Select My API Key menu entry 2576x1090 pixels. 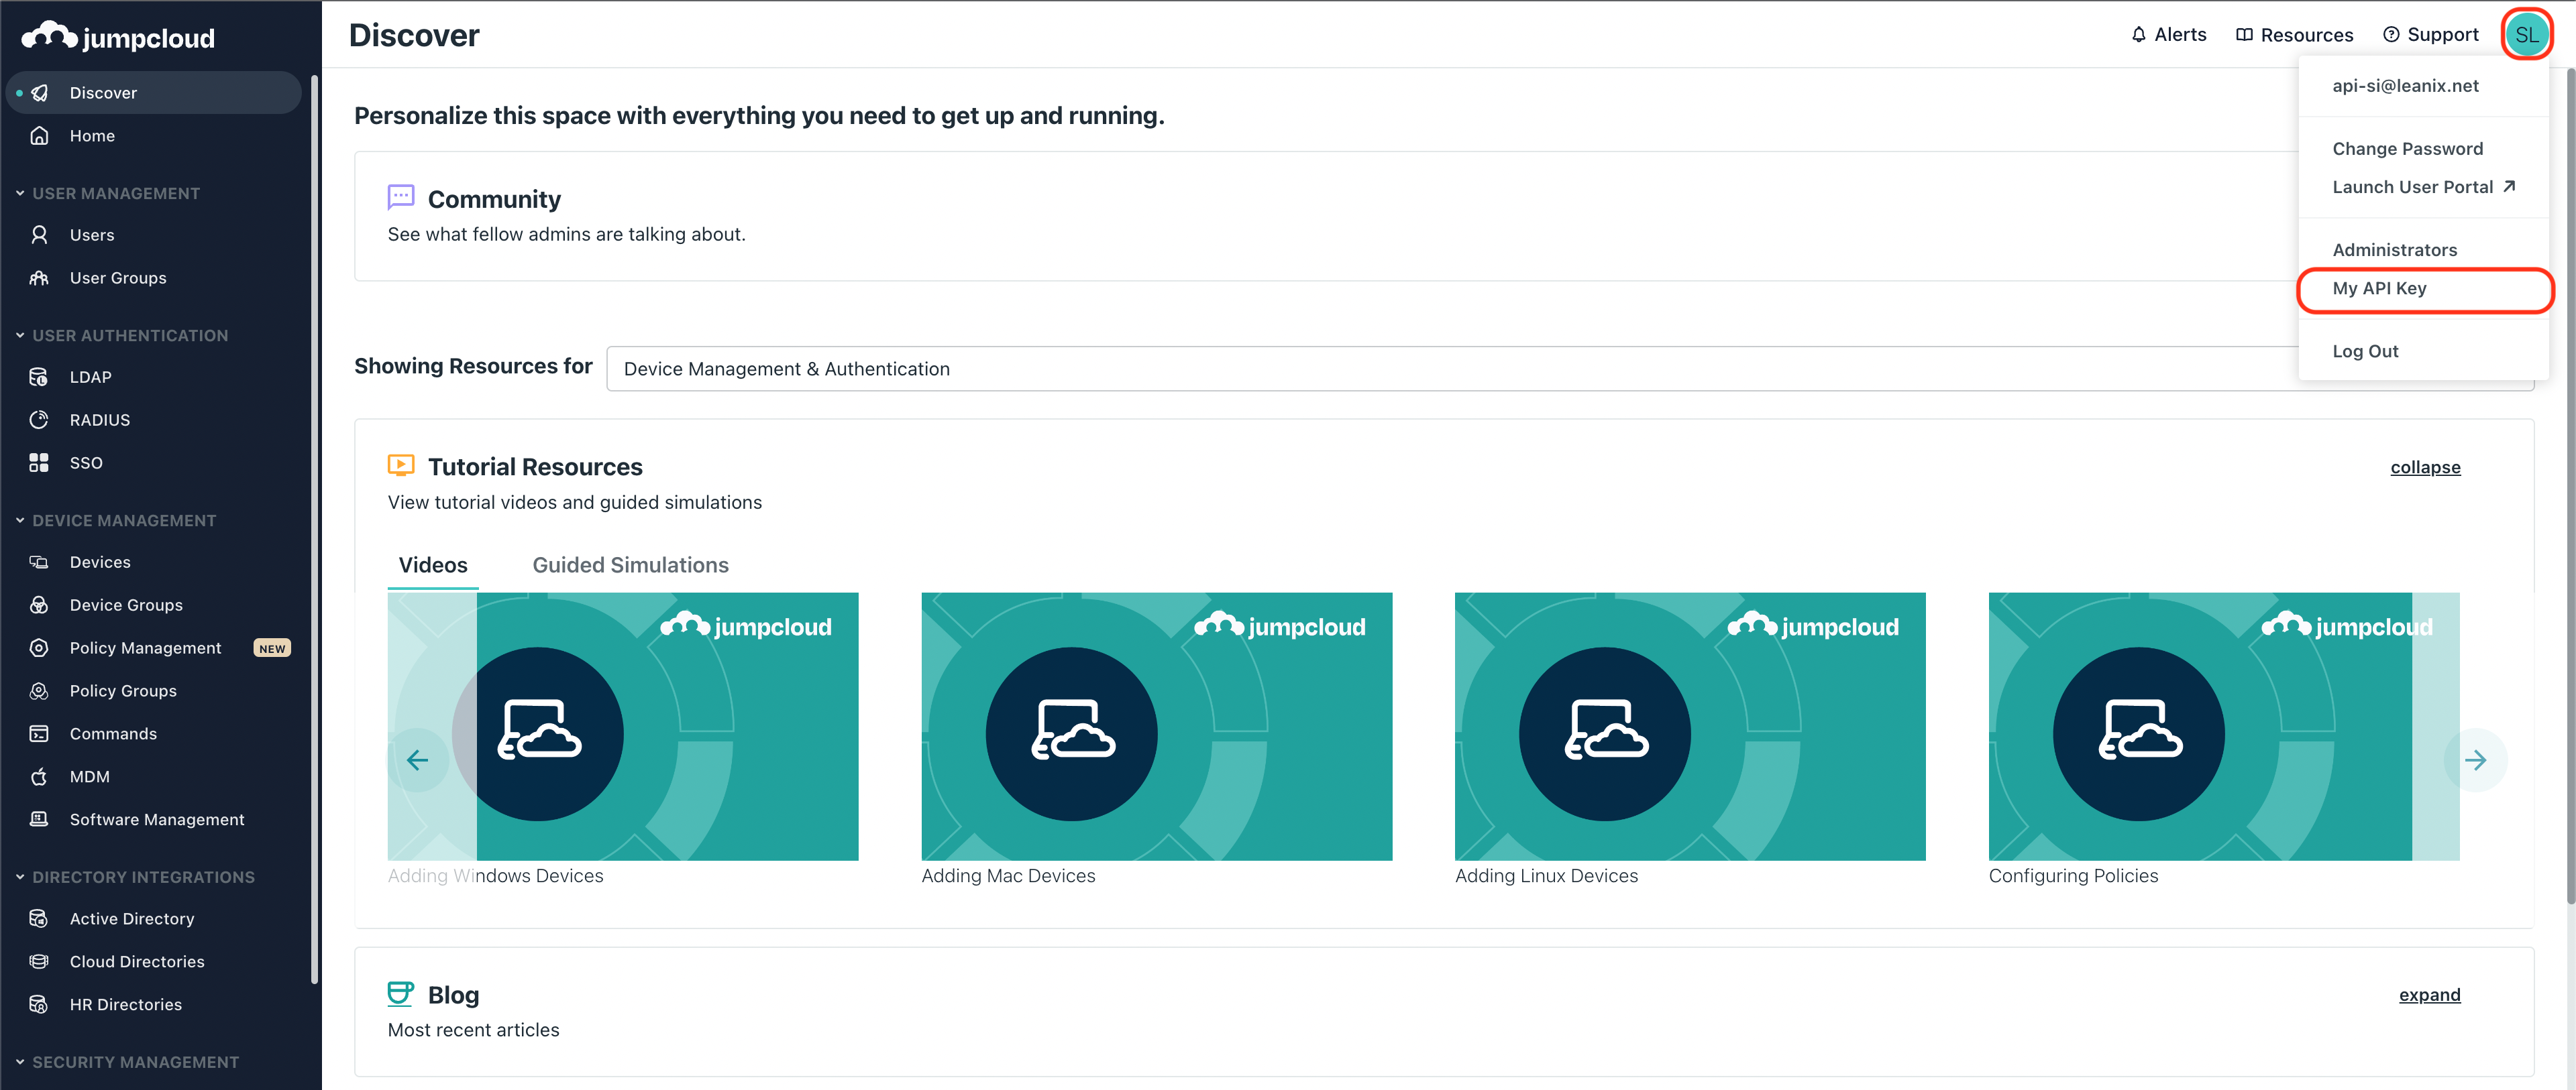tap(2379, 289)
